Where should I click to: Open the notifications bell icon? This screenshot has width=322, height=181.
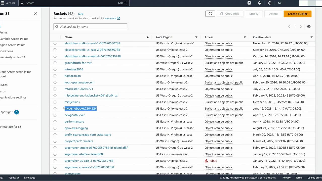(259, 3)
